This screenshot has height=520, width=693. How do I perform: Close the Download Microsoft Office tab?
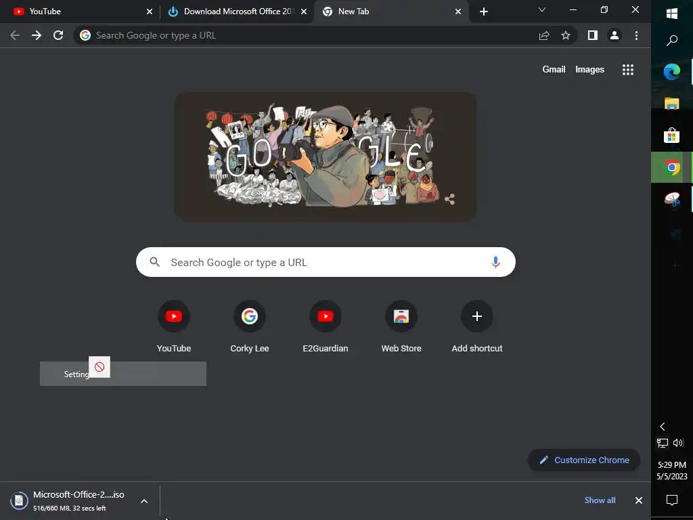tap(304, 12)
